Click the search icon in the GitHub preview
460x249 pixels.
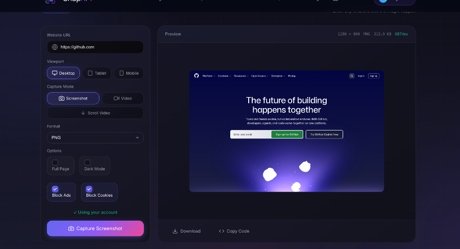coord(352,76)
